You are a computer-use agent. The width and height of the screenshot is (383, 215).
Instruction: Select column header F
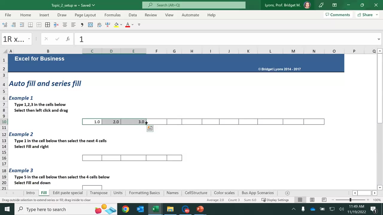[156, 51]
